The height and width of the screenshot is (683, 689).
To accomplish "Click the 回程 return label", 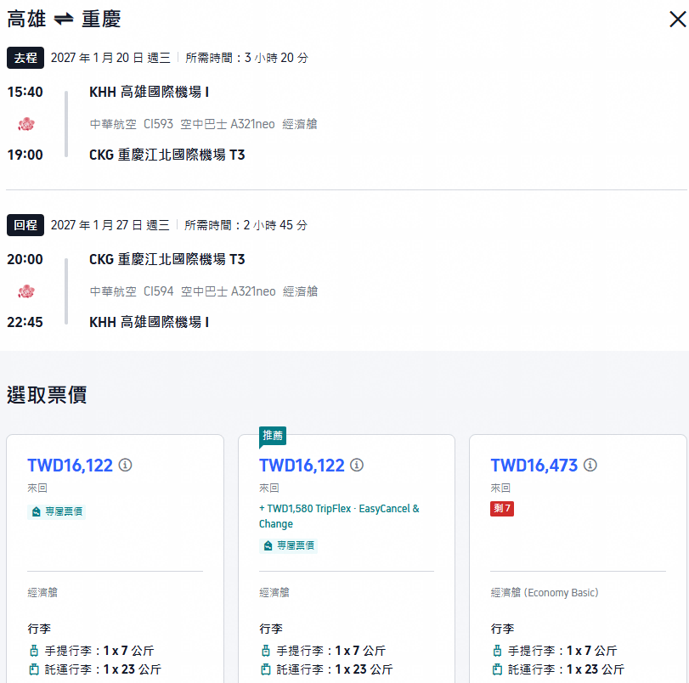I will (x=25, y=225).
